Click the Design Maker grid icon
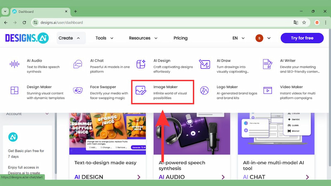This screenshot has height=186, width=331. (14, 90)
